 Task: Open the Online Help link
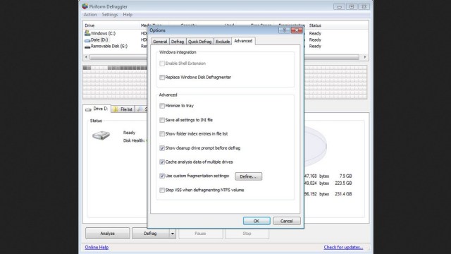coord(97,247)
